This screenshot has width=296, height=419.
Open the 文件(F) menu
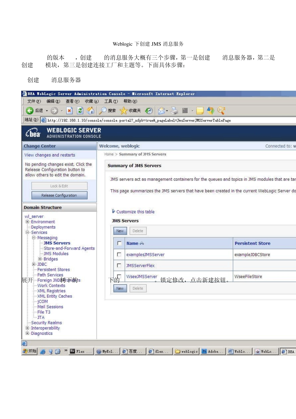[x=34, y=101]
